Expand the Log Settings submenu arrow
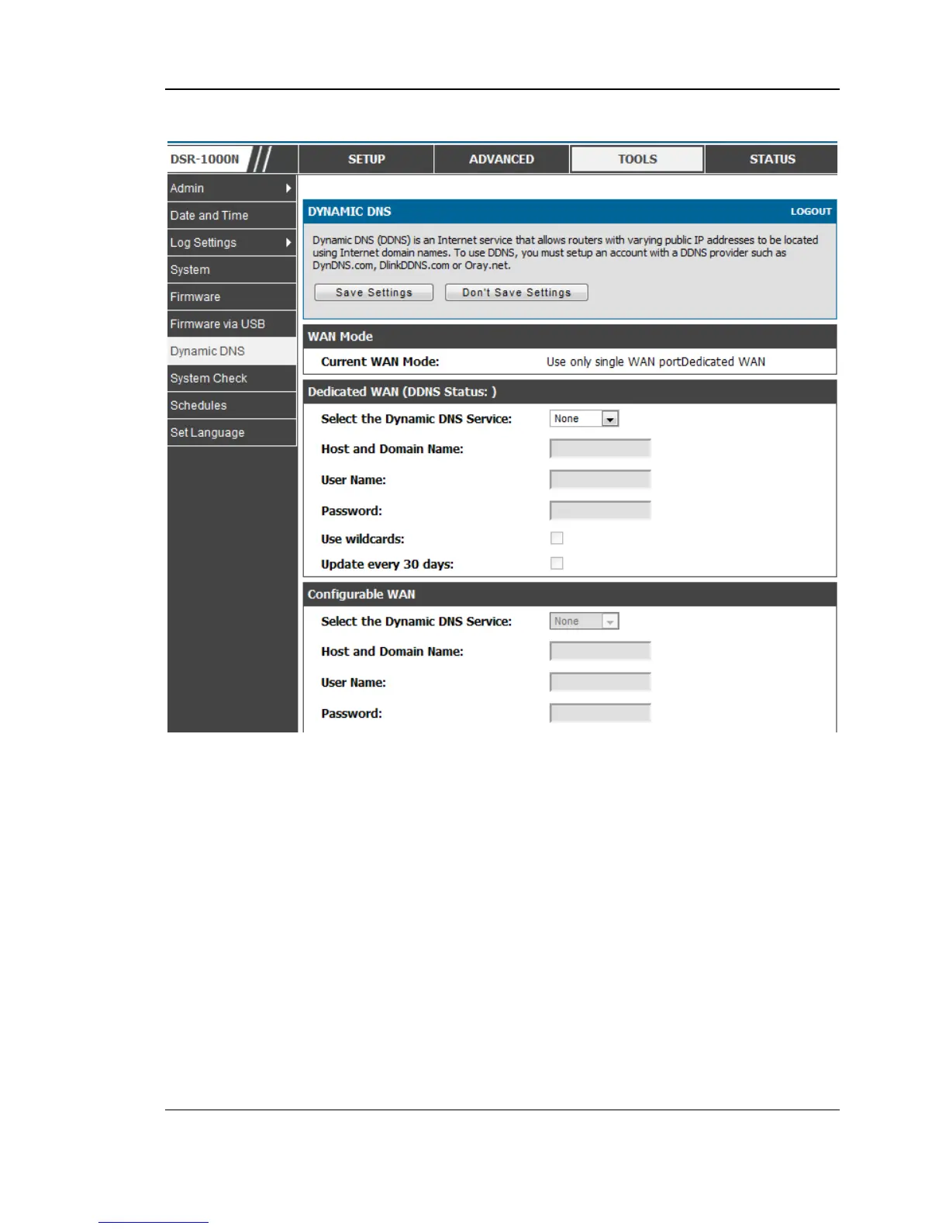 click(x=288, y=243)
